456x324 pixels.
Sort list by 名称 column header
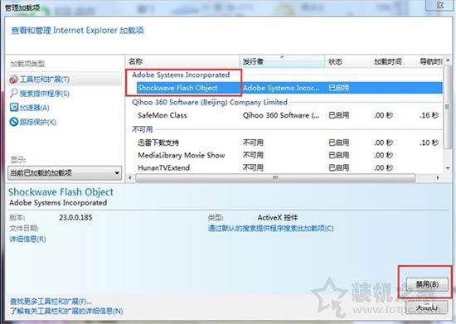tap(182, 61)
